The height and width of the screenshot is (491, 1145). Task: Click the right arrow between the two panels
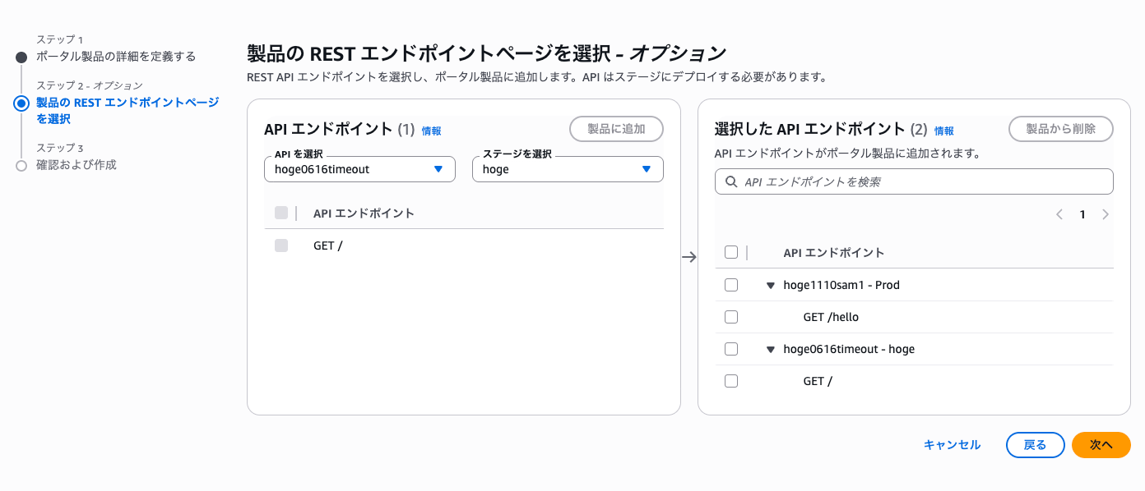pos(689,257)
